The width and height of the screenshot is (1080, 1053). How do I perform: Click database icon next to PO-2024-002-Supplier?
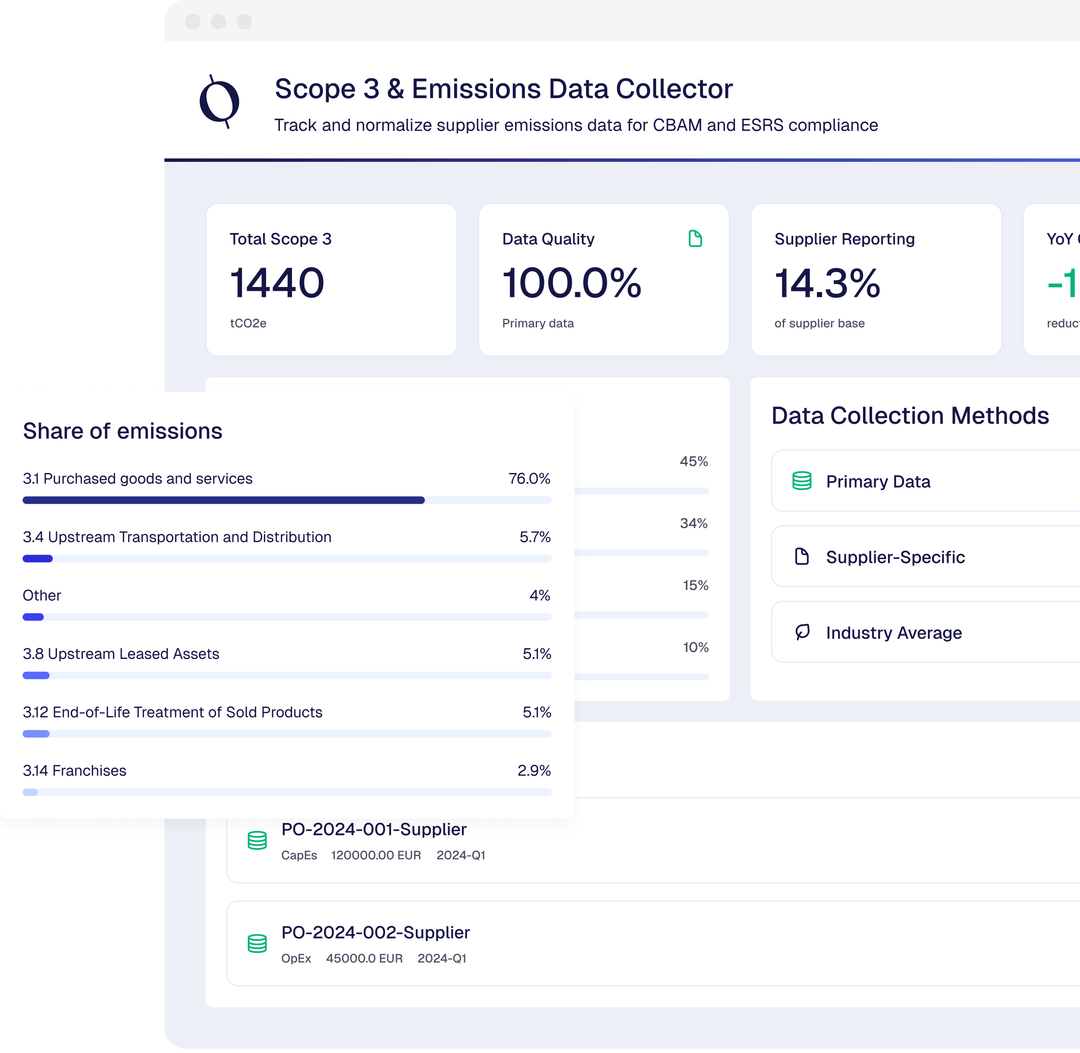257,943
